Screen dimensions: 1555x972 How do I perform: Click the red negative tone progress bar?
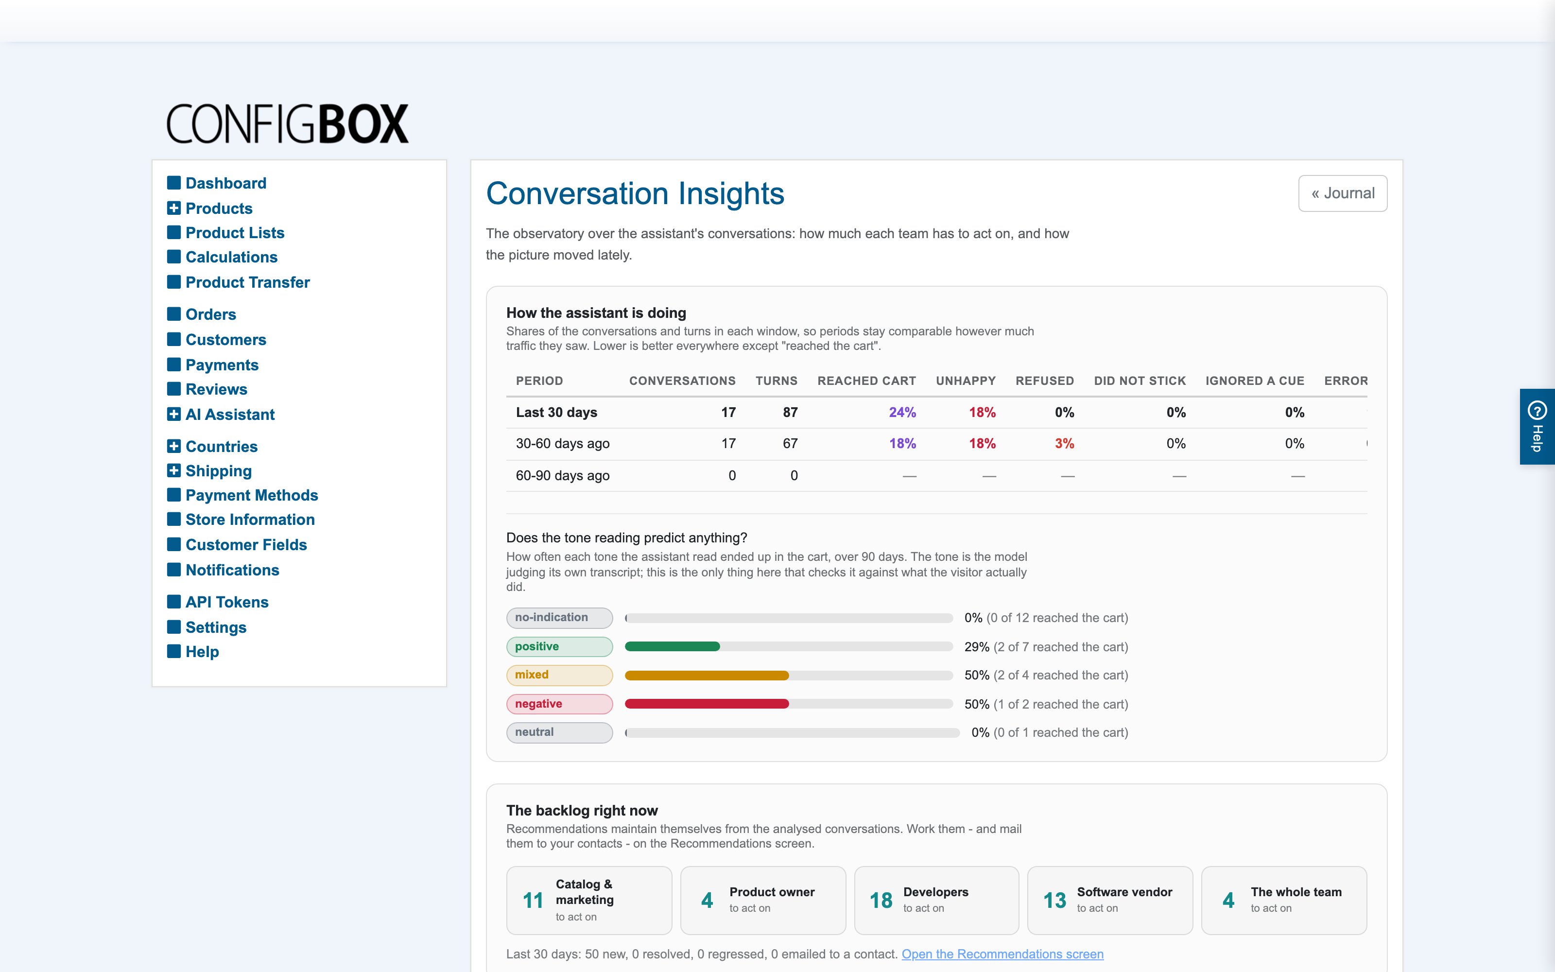click(x=707, y=704)
